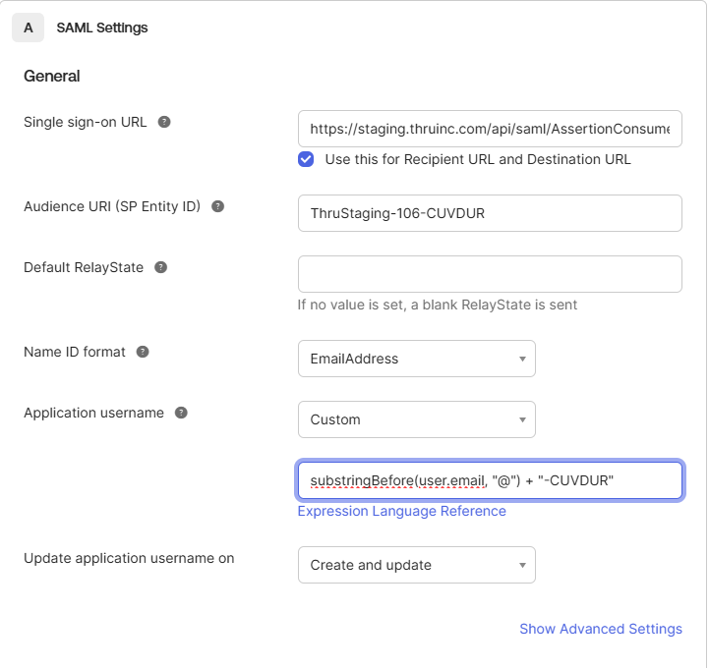Click checkbox label about Recipient and Destination URL
This screenshot has height=668, width=709.
pyautogui.click(x=478, y=159)
